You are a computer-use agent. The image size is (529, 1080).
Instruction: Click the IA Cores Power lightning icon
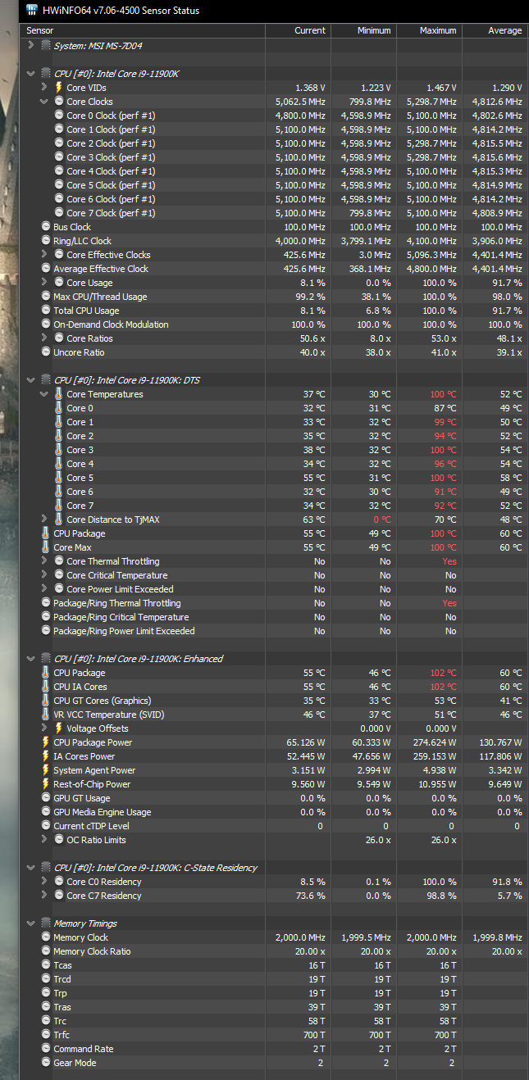point(45,756)
